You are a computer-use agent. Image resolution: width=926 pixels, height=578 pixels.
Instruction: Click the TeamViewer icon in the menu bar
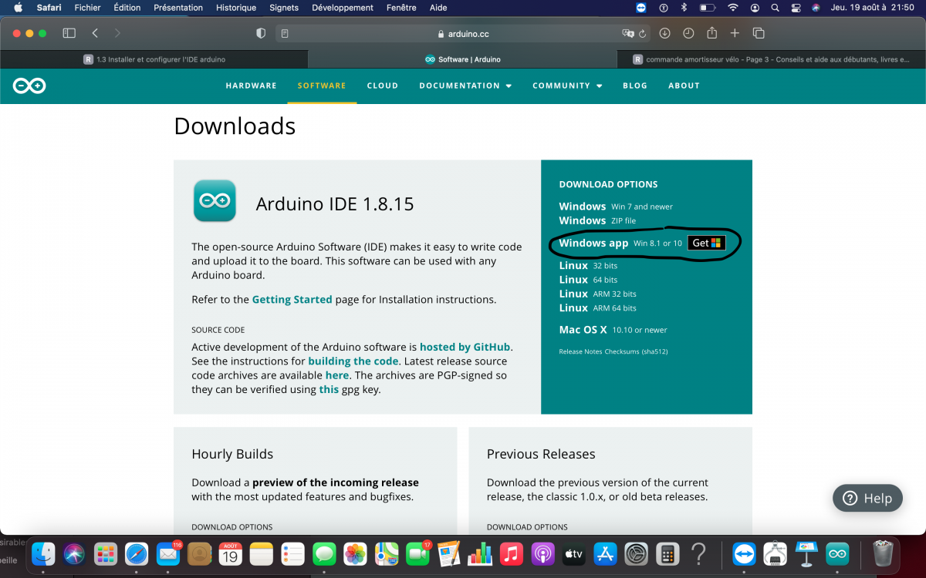pyautogui.click(x=641, y=8)
